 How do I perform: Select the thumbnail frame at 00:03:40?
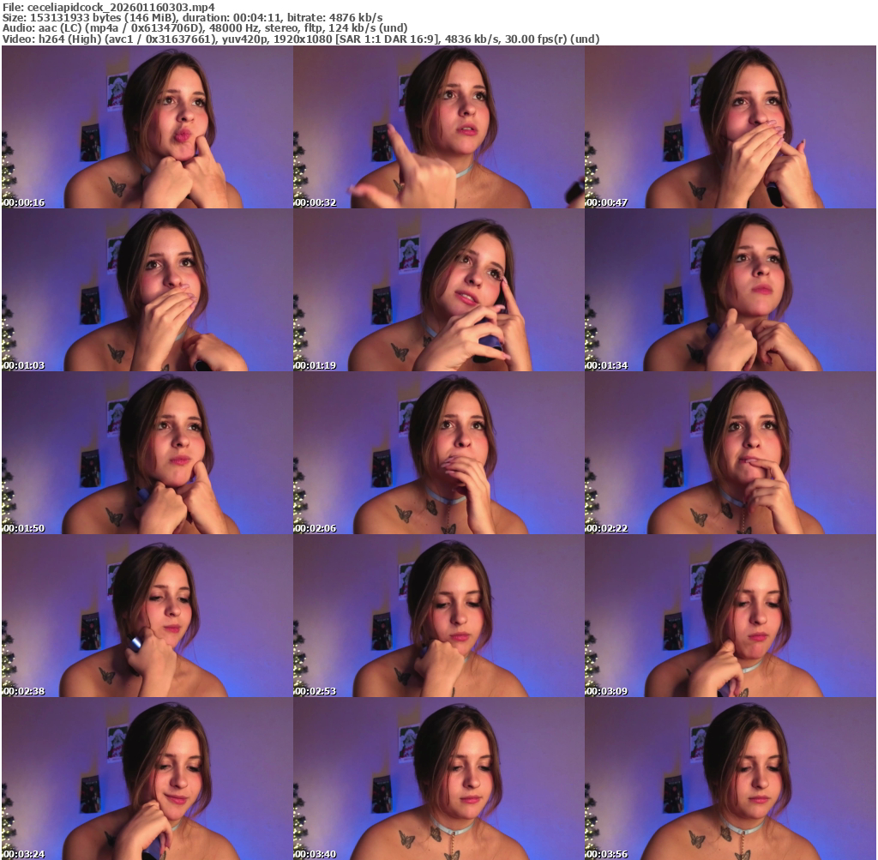point(439,779)
